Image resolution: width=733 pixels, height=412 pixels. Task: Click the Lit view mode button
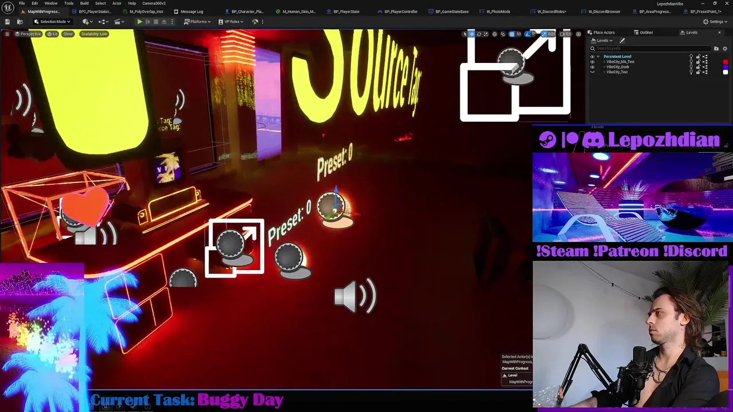pyautogui.click(x=52, y=34)
